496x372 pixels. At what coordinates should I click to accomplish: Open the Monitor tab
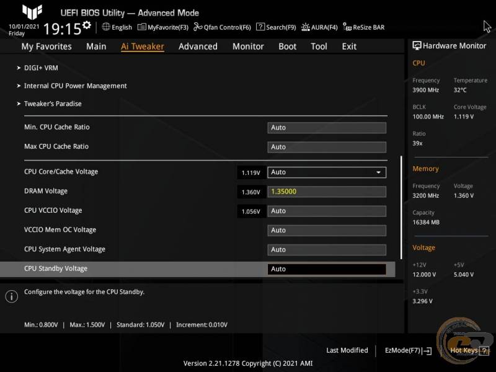pyautogui.click(x=248, y=46)
